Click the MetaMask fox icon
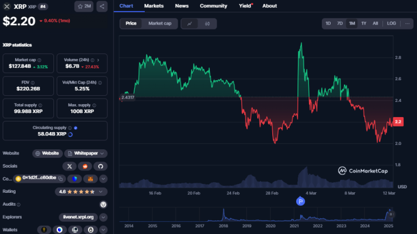 click(x=90, y=179)
